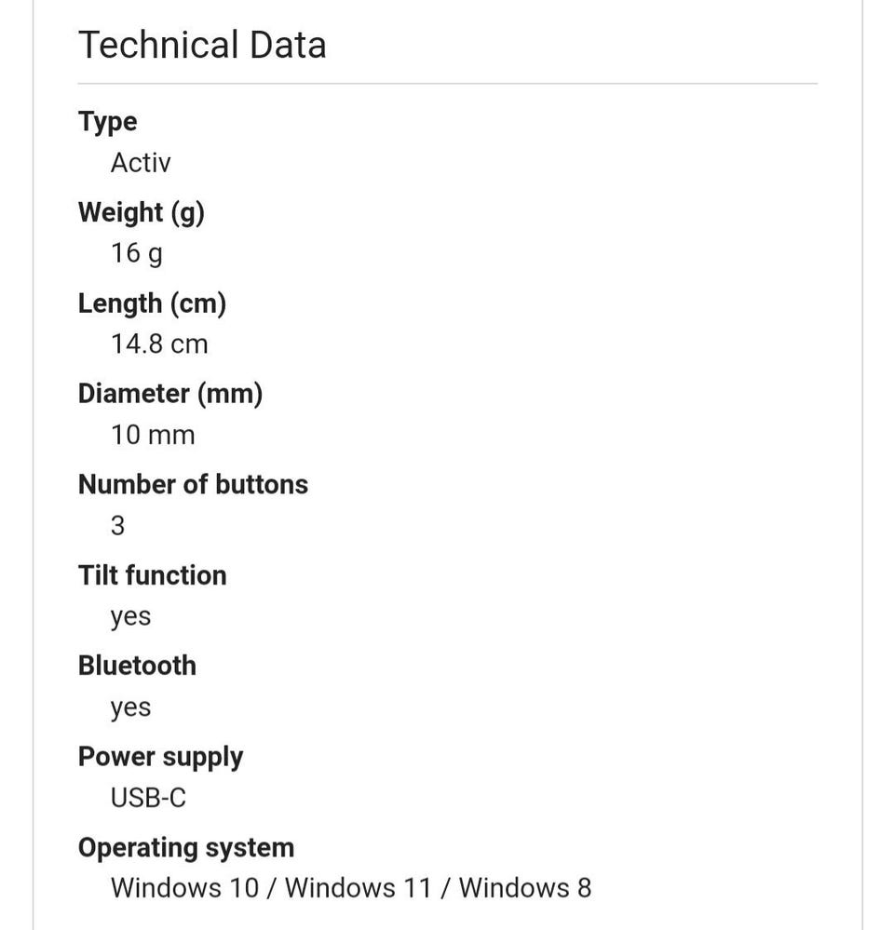Select the USB-C power supply value
Screen dimensions: 894x930
coord(148,798)
